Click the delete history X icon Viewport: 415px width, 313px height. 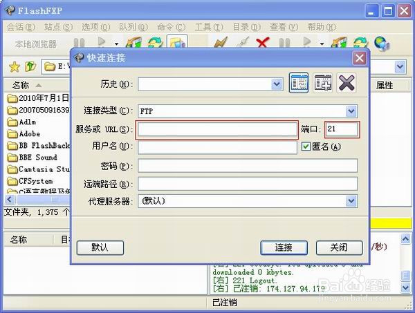click(x=347, y=83)
